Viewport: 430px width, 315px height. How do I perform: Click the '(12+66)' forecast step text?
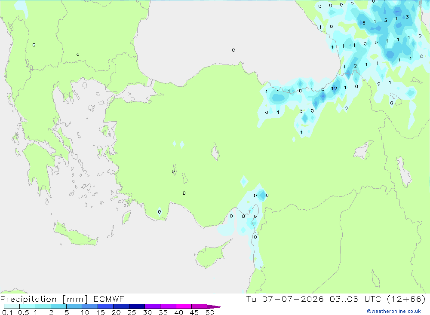(406, 299)
